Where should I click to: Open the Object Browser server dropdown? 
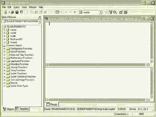[x=40, y=21]
